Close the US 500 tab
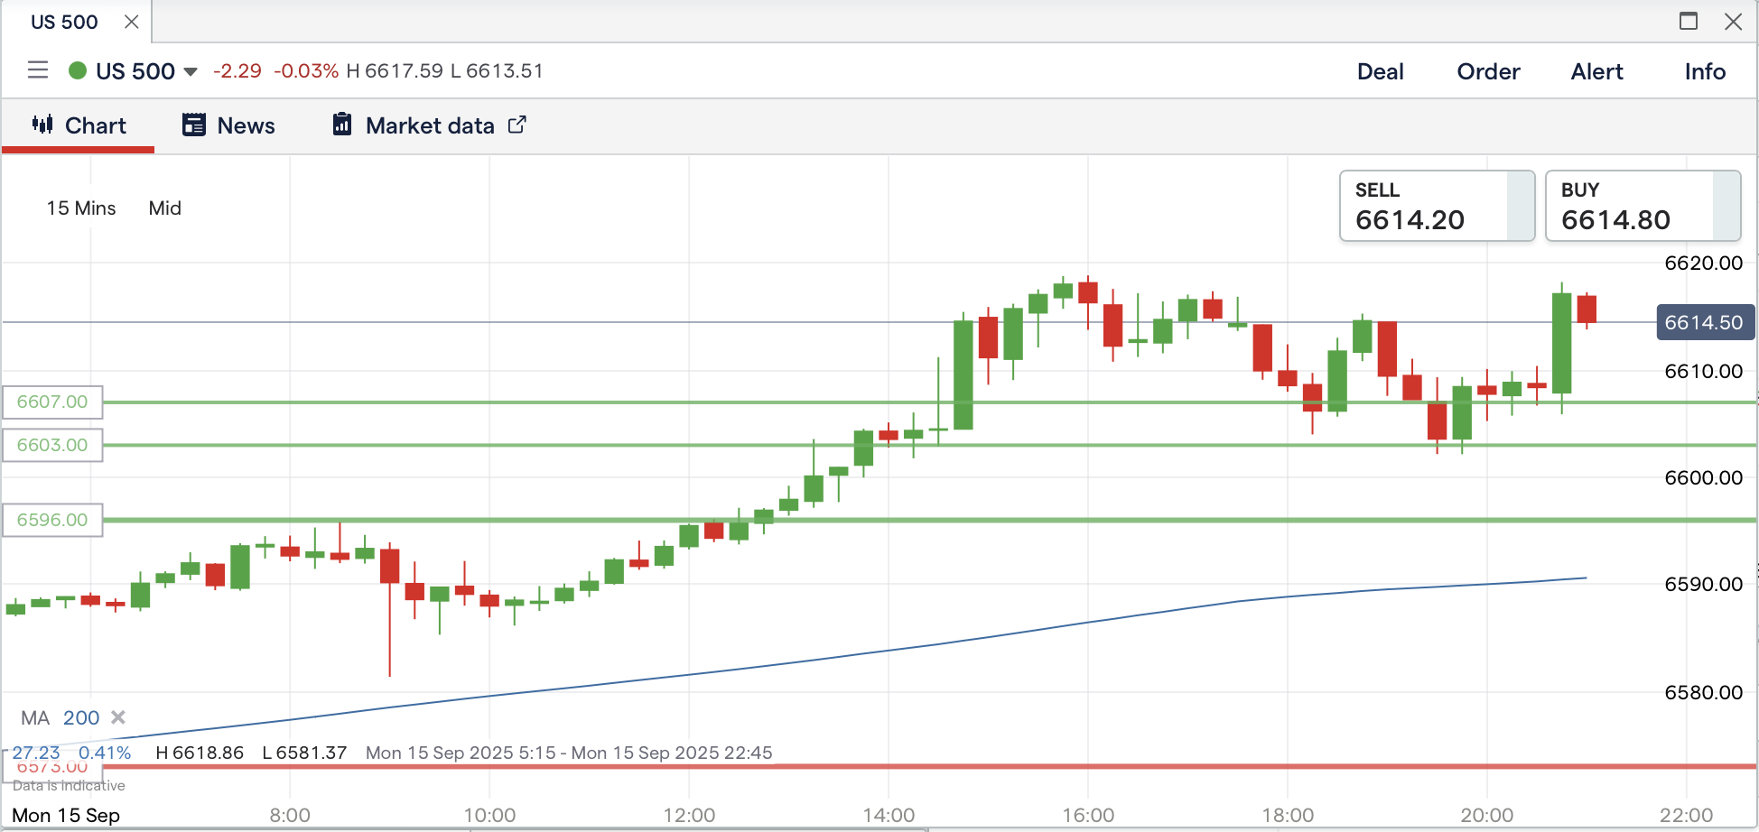1759x832 pixels. 132,22
